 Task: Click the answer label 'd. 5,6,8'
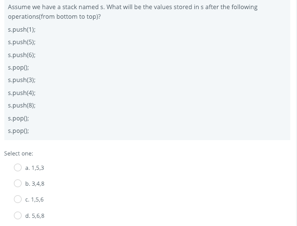[x=35, y=216]
